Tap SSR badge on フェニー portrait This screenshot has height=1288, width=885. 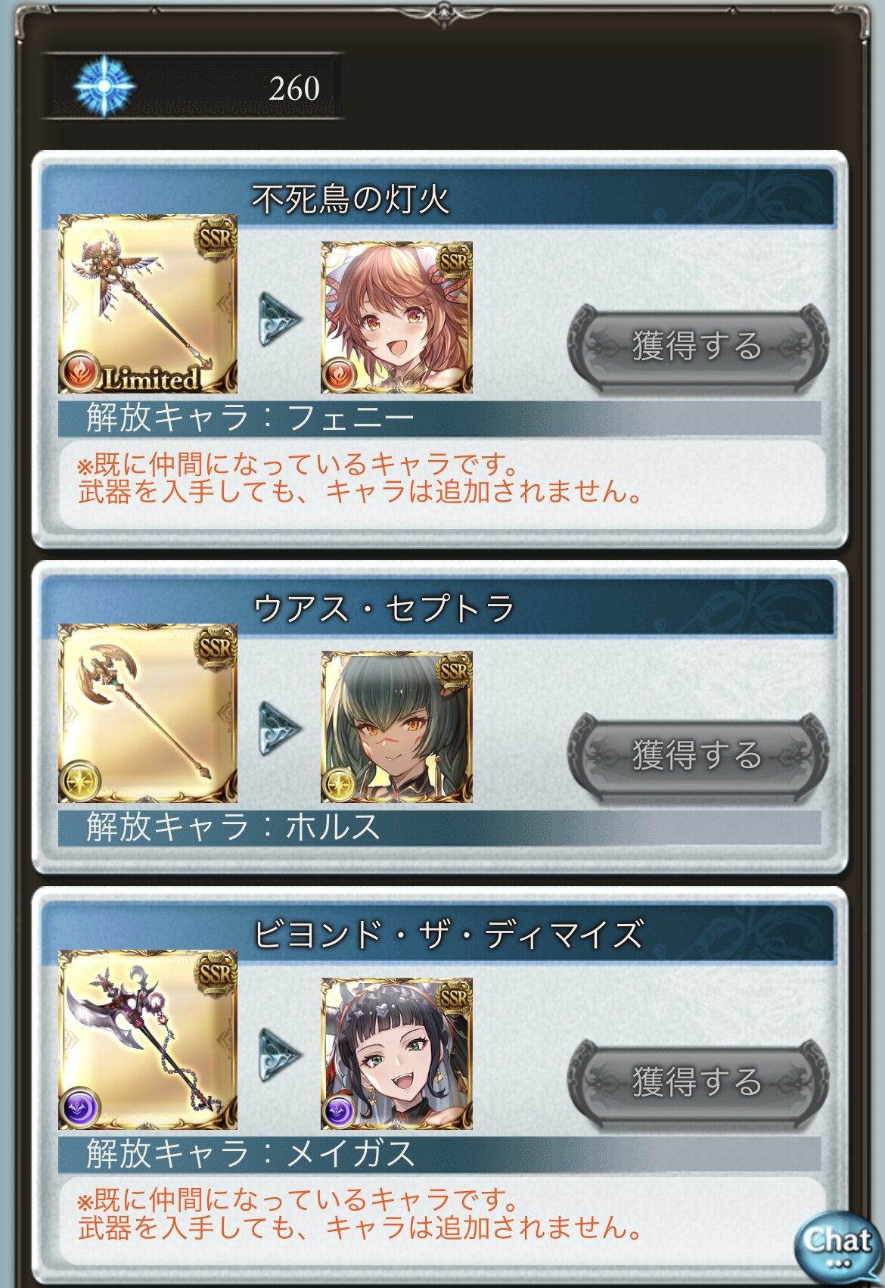coord(454,262)
